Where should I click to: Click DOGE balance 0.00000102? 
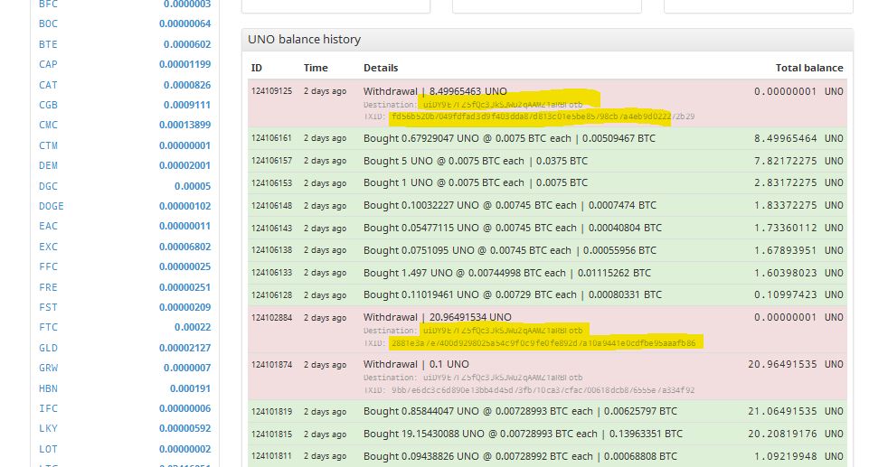pyautogui.click(x=185, y=206)
